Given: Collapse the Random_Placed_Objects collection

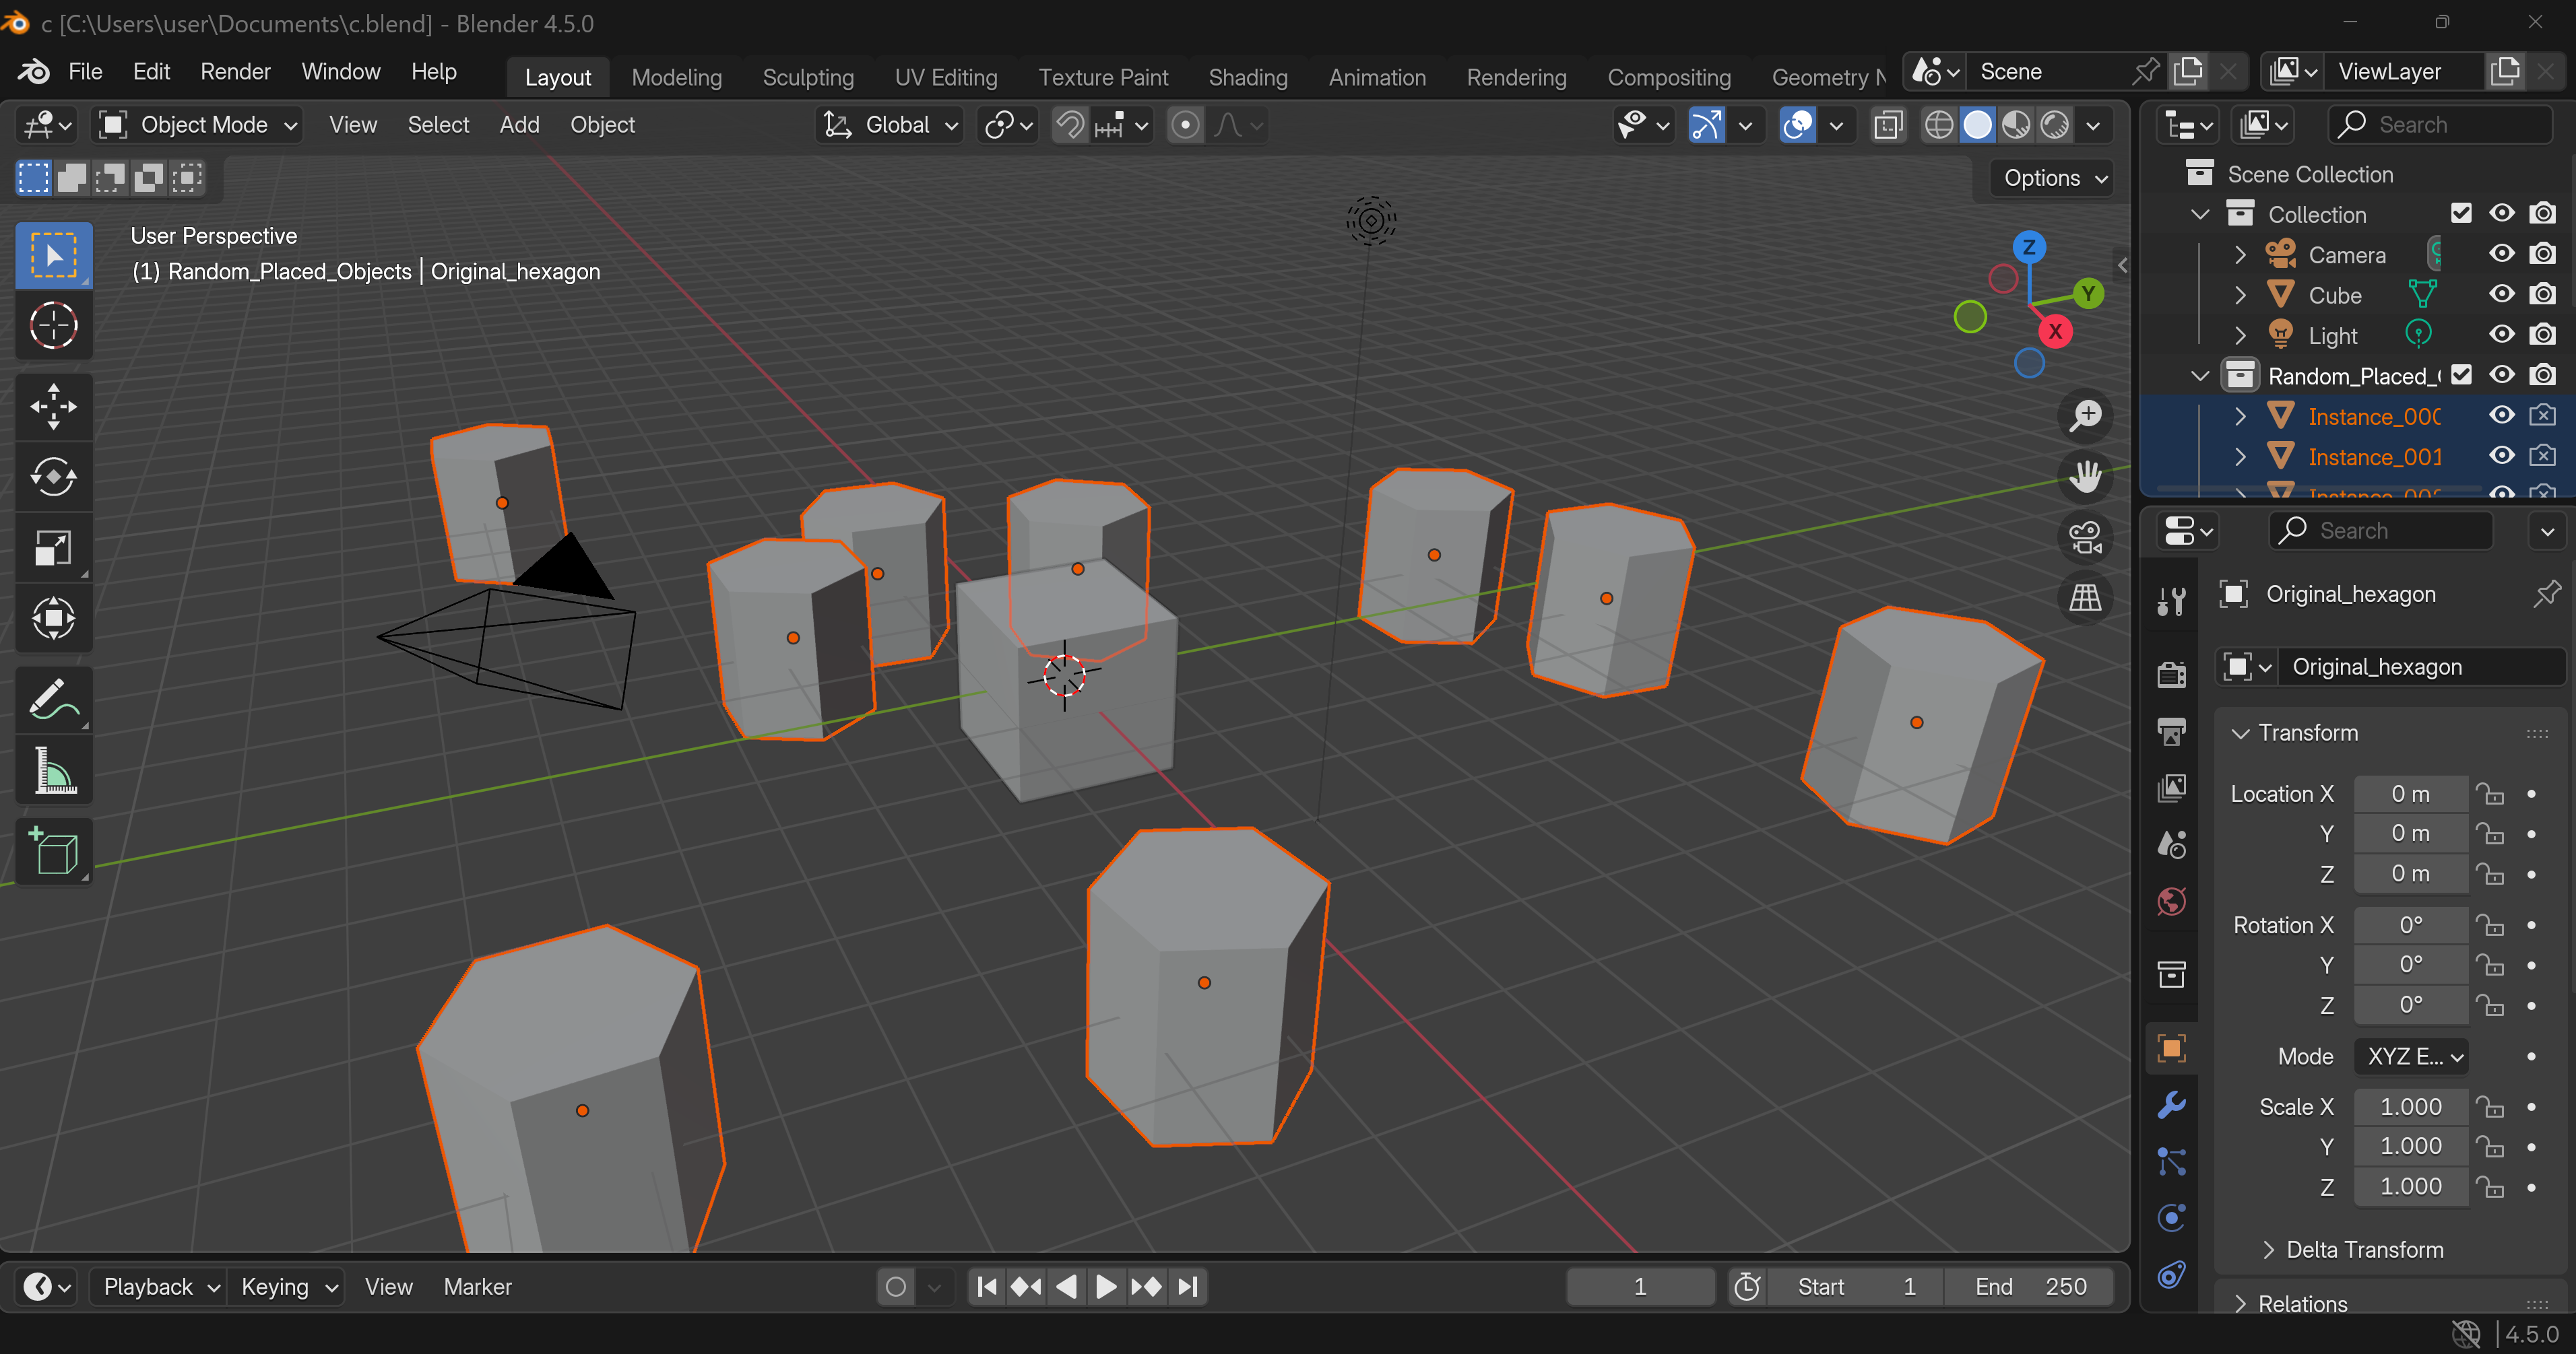Looking at the screenshot, I should pos(2200,376).
